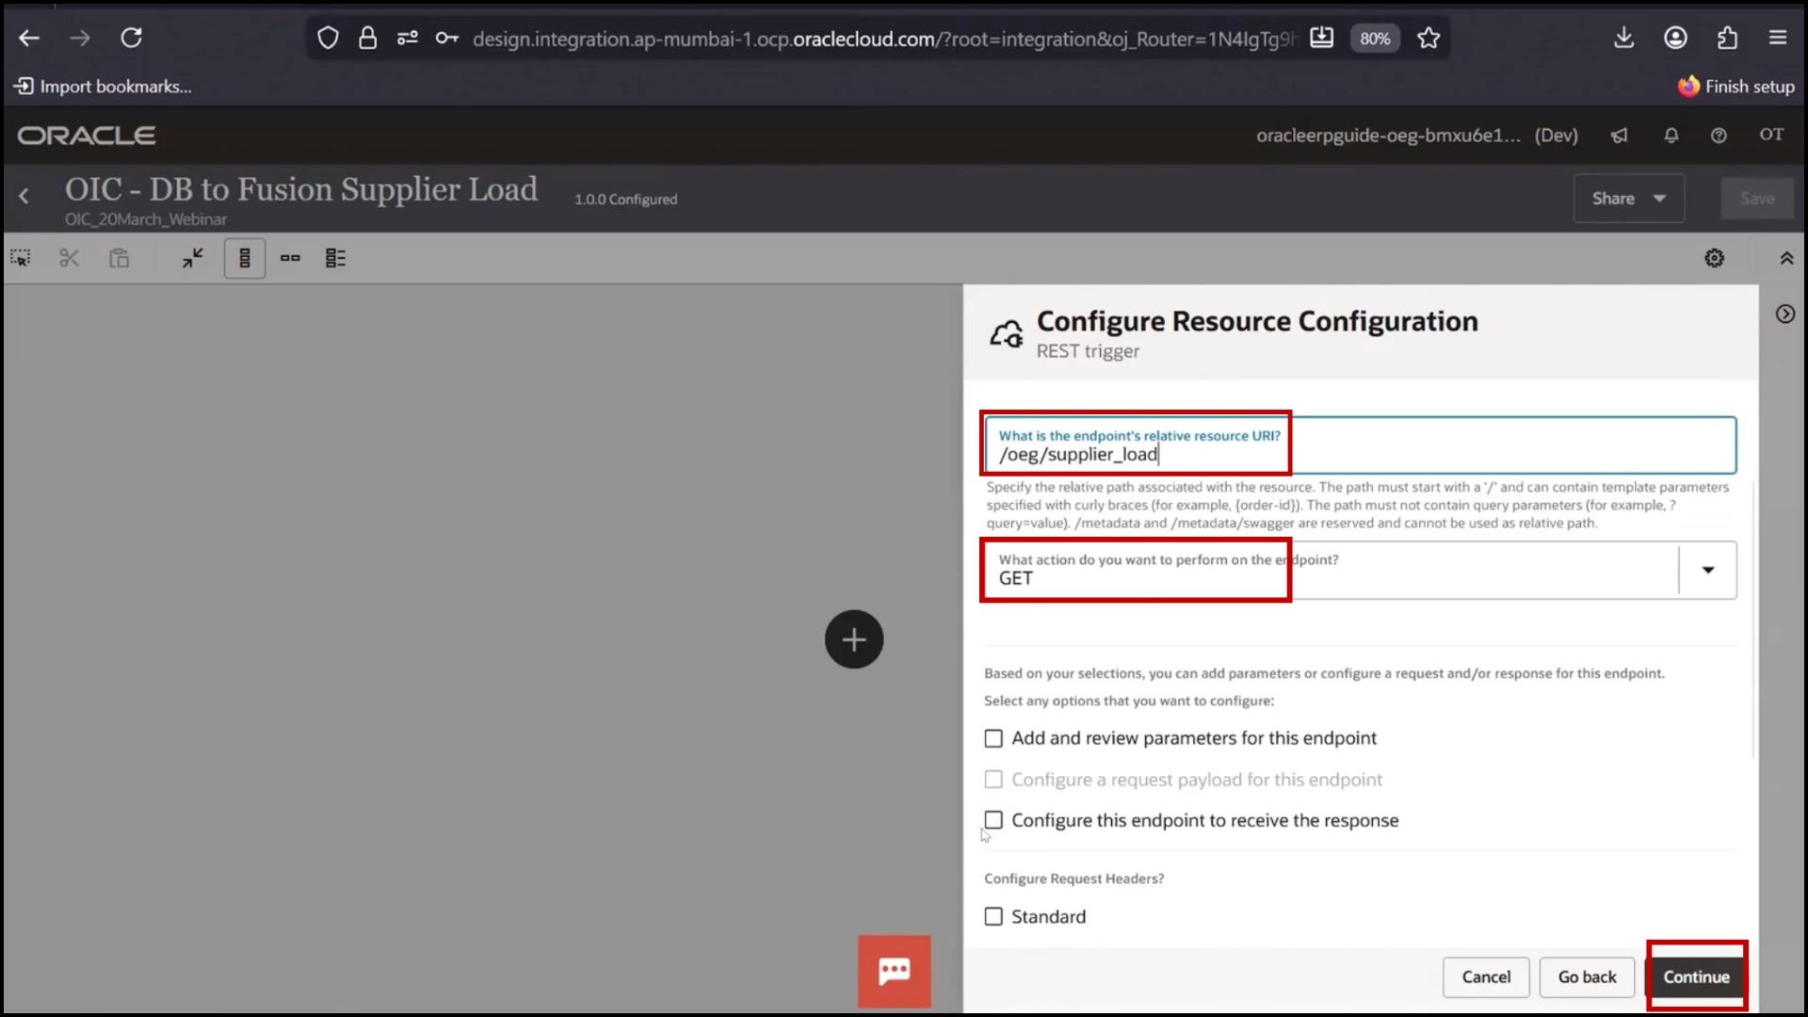This screenshot has width=1808, height=1017.
Task: Open tracking protection shield icon
Action: (x=328, y=39)
